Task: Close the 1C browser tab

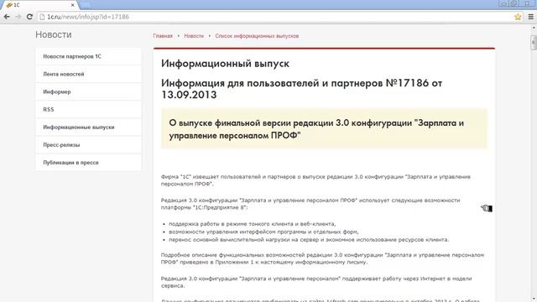Action: (x=73, y=5)
